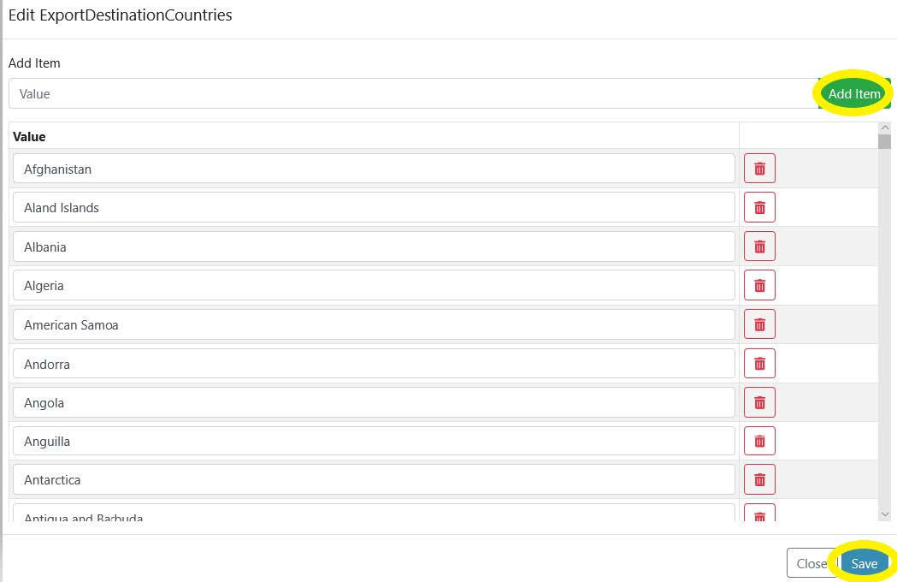Remove American Samoa from the list
Viewport: 897px width, 582px height.
pyautogui.click(x=759, y=324)
